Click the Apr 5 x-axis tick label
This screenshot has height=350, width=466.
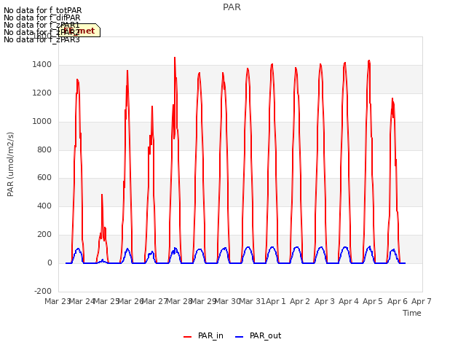373,301
